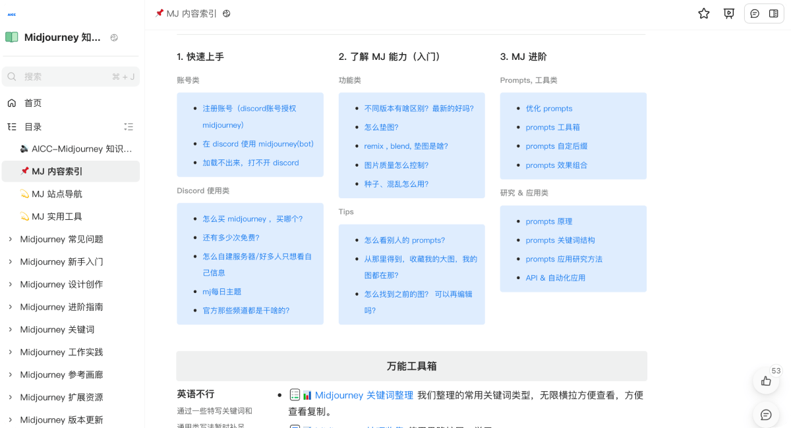The image size is (791, 428).
Task: Open link 怎么找到之前的图？可以再编辑吗?
Action: click(x=418, y=302)
